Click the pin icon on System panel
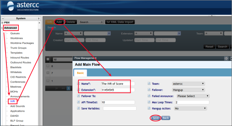Viewport: 232px width, 126px height. pyautogui.click(x=38, y=18)
